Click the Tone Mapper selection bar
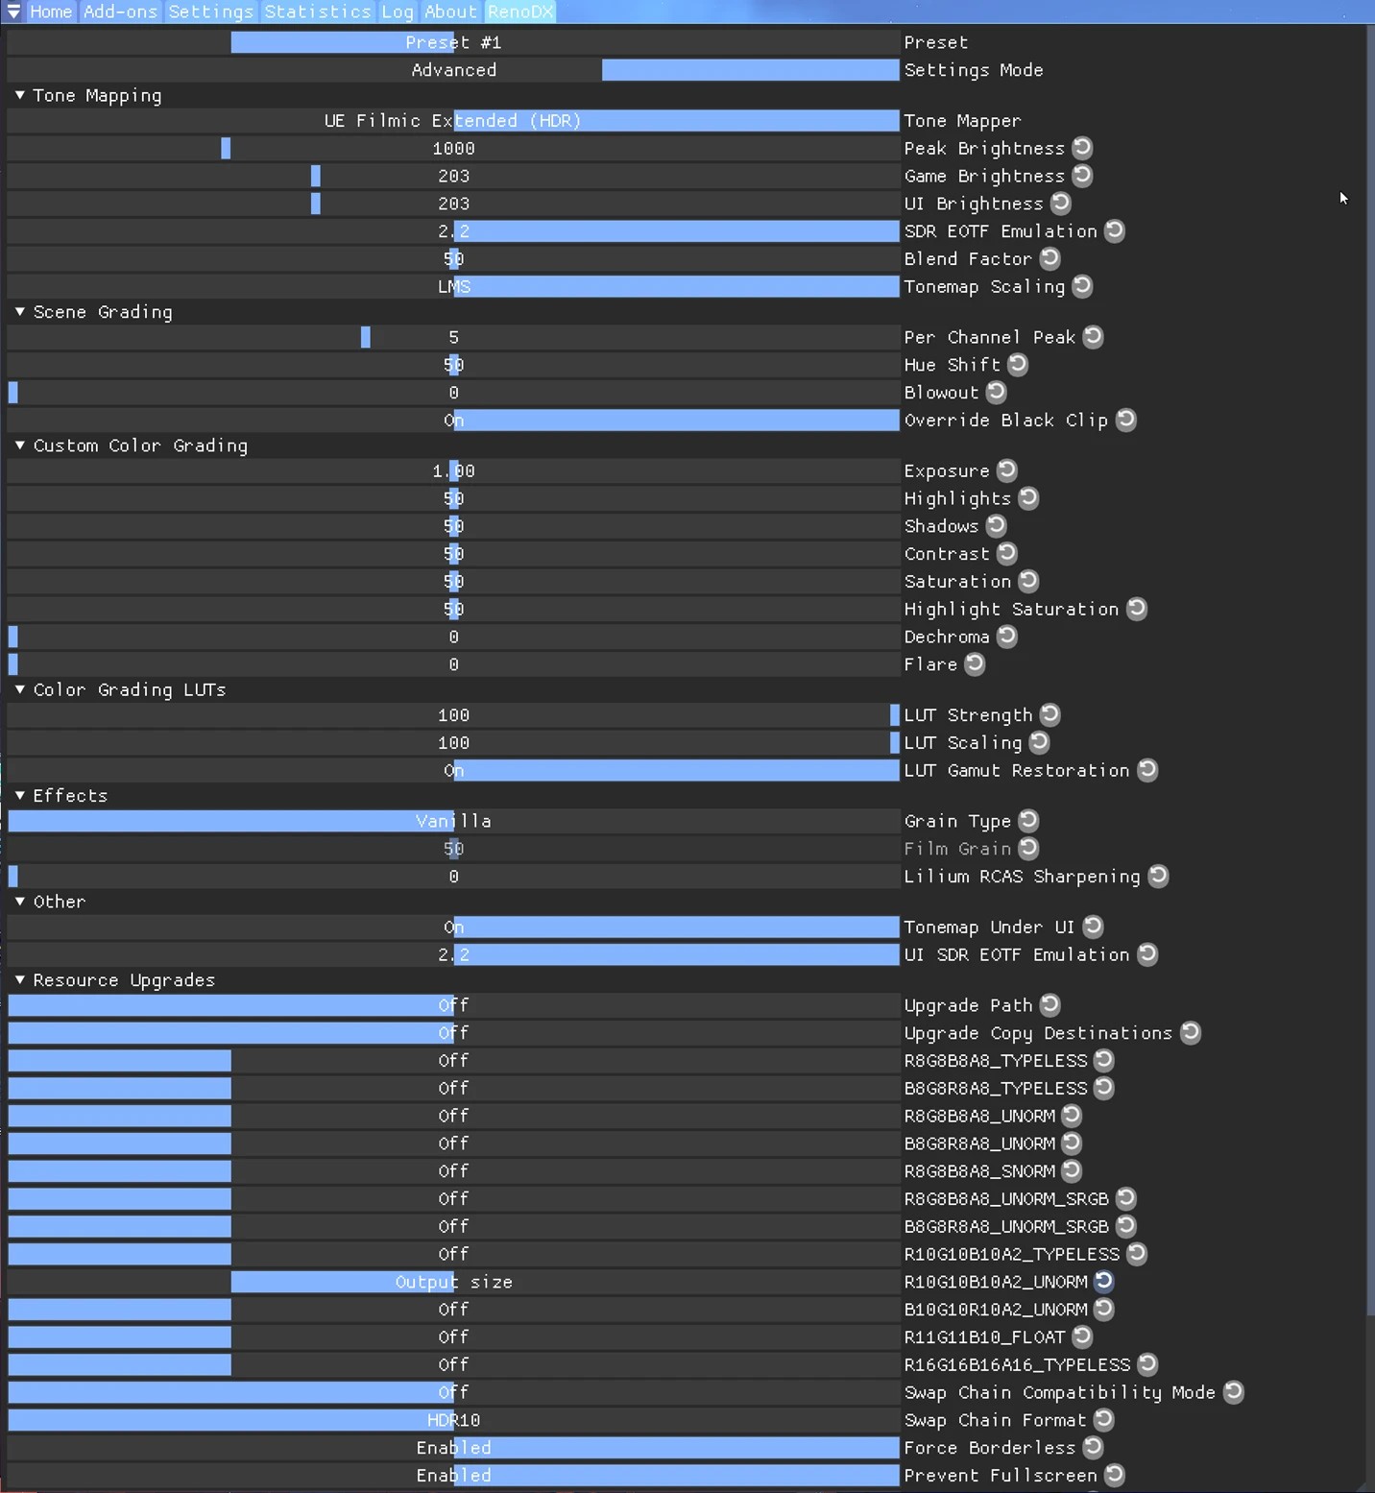Viewport: 1375px width, 1493px height. (x=453, y=121)
